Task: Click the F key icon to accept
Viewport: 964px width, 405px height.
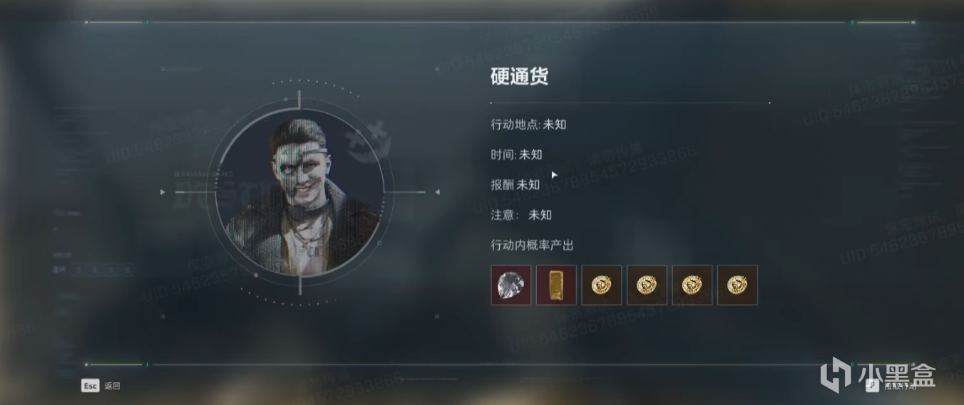Action: pyautogui.click(x=872, y=386)
